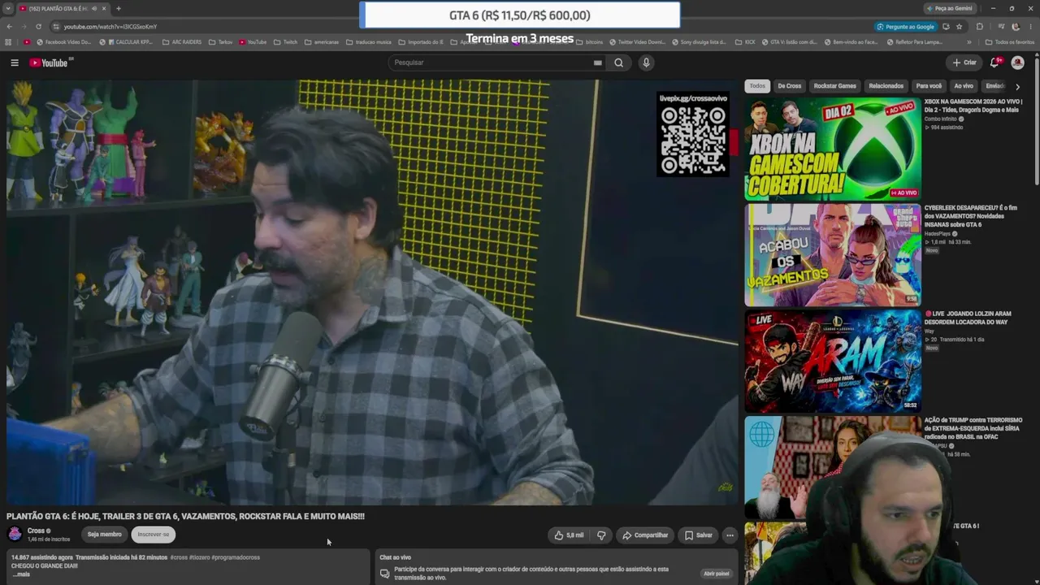
Task: Open LIVE JOGANDO LOLZIN ARAM video title
Action: 968,318
